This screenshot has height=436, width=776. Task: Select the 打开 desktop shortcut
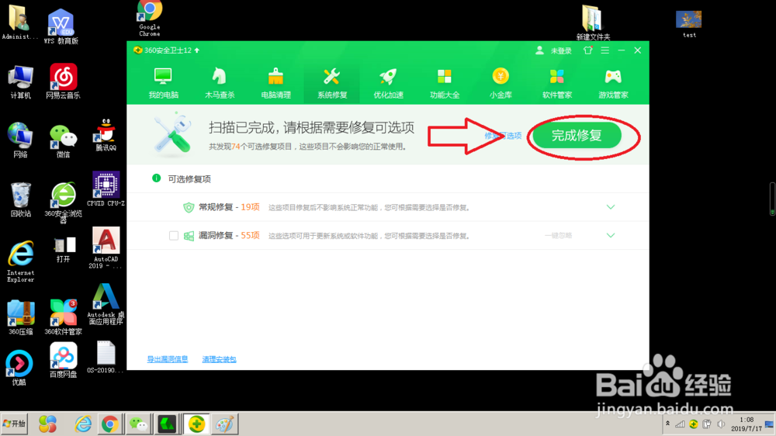click(x=64, y=250)
